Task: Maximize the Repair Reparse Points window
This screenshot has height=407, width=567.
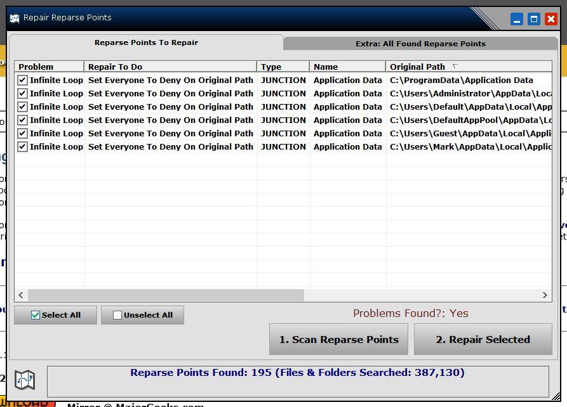Action: click(x=534, y=19)
